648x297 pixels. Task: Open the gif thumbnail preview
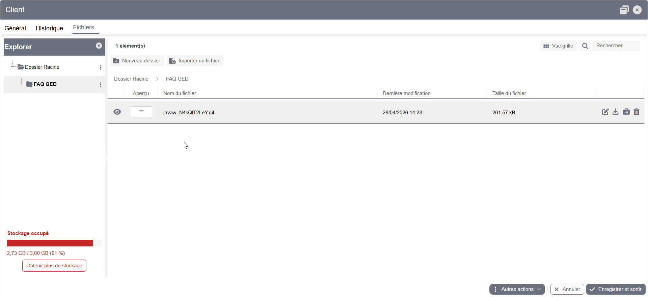(x=141, y=112)
